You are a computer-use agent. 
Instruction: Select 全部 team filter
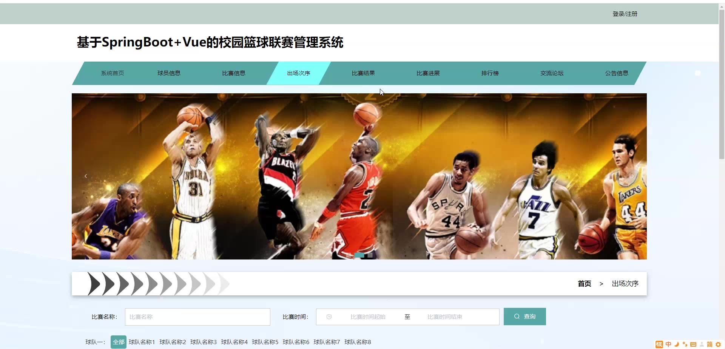[x=119, y=342]
